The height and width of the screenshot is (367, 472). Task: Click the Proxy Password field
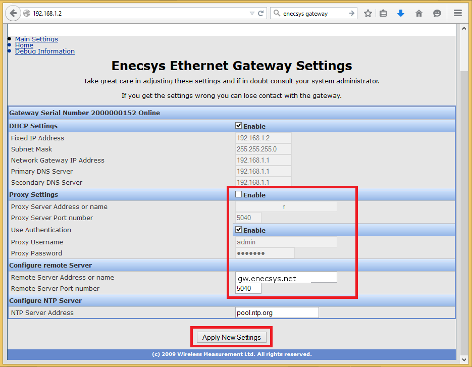pyautogui.click(x=265, y=253)
